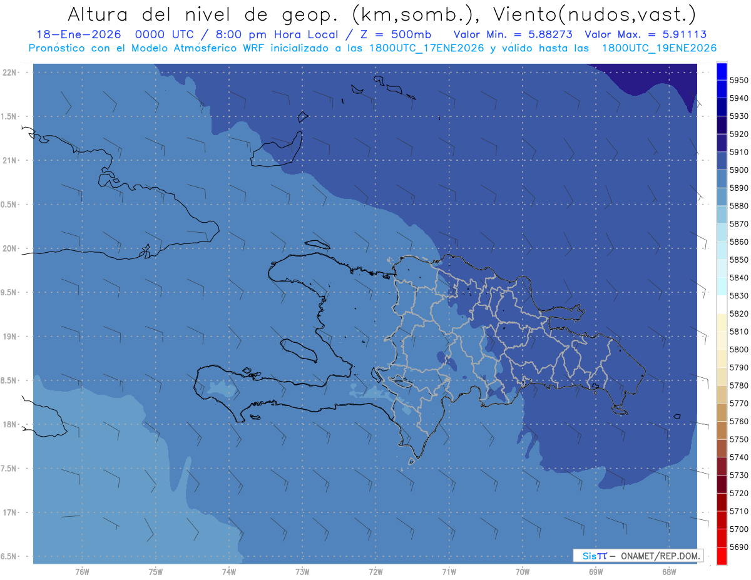Click the 'Valor Min. = 5.88273' text
The width and height of the screenshot is (751, 580).
(x=513, y=35)
